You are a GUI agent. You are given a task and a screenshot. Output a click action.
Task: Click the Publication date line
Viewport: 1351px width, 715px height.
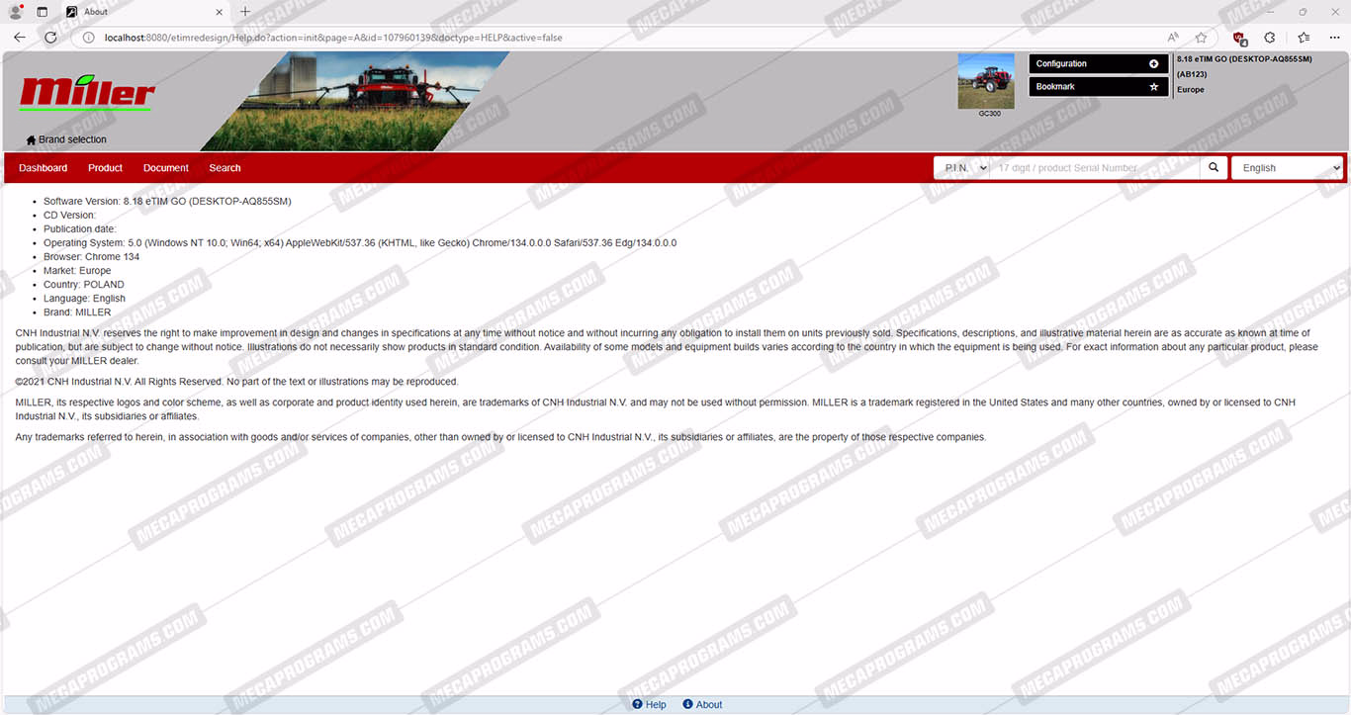pyautogui.click(x=79, y=228)
